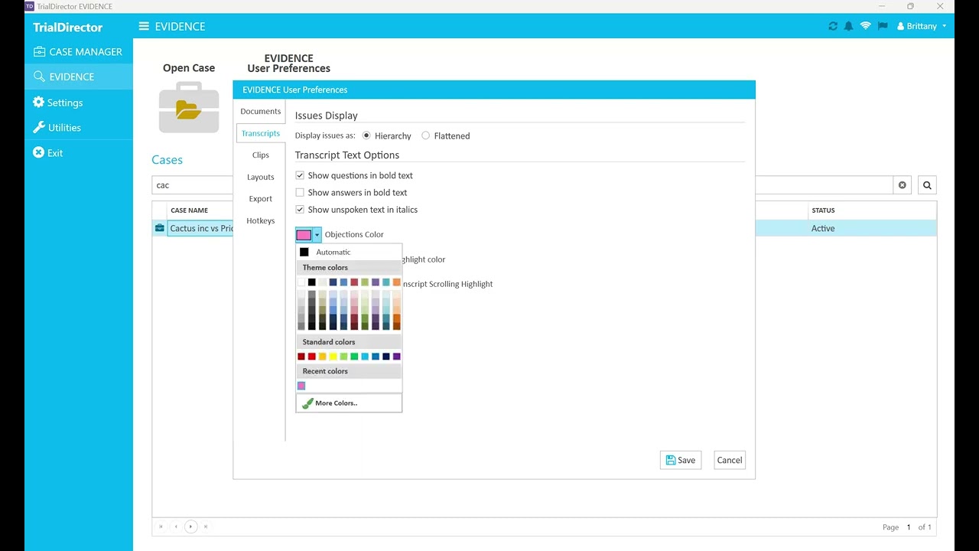979x551 pixels.
Task: Select the Cactus inc vs case row
Action: tap(544, 228)
